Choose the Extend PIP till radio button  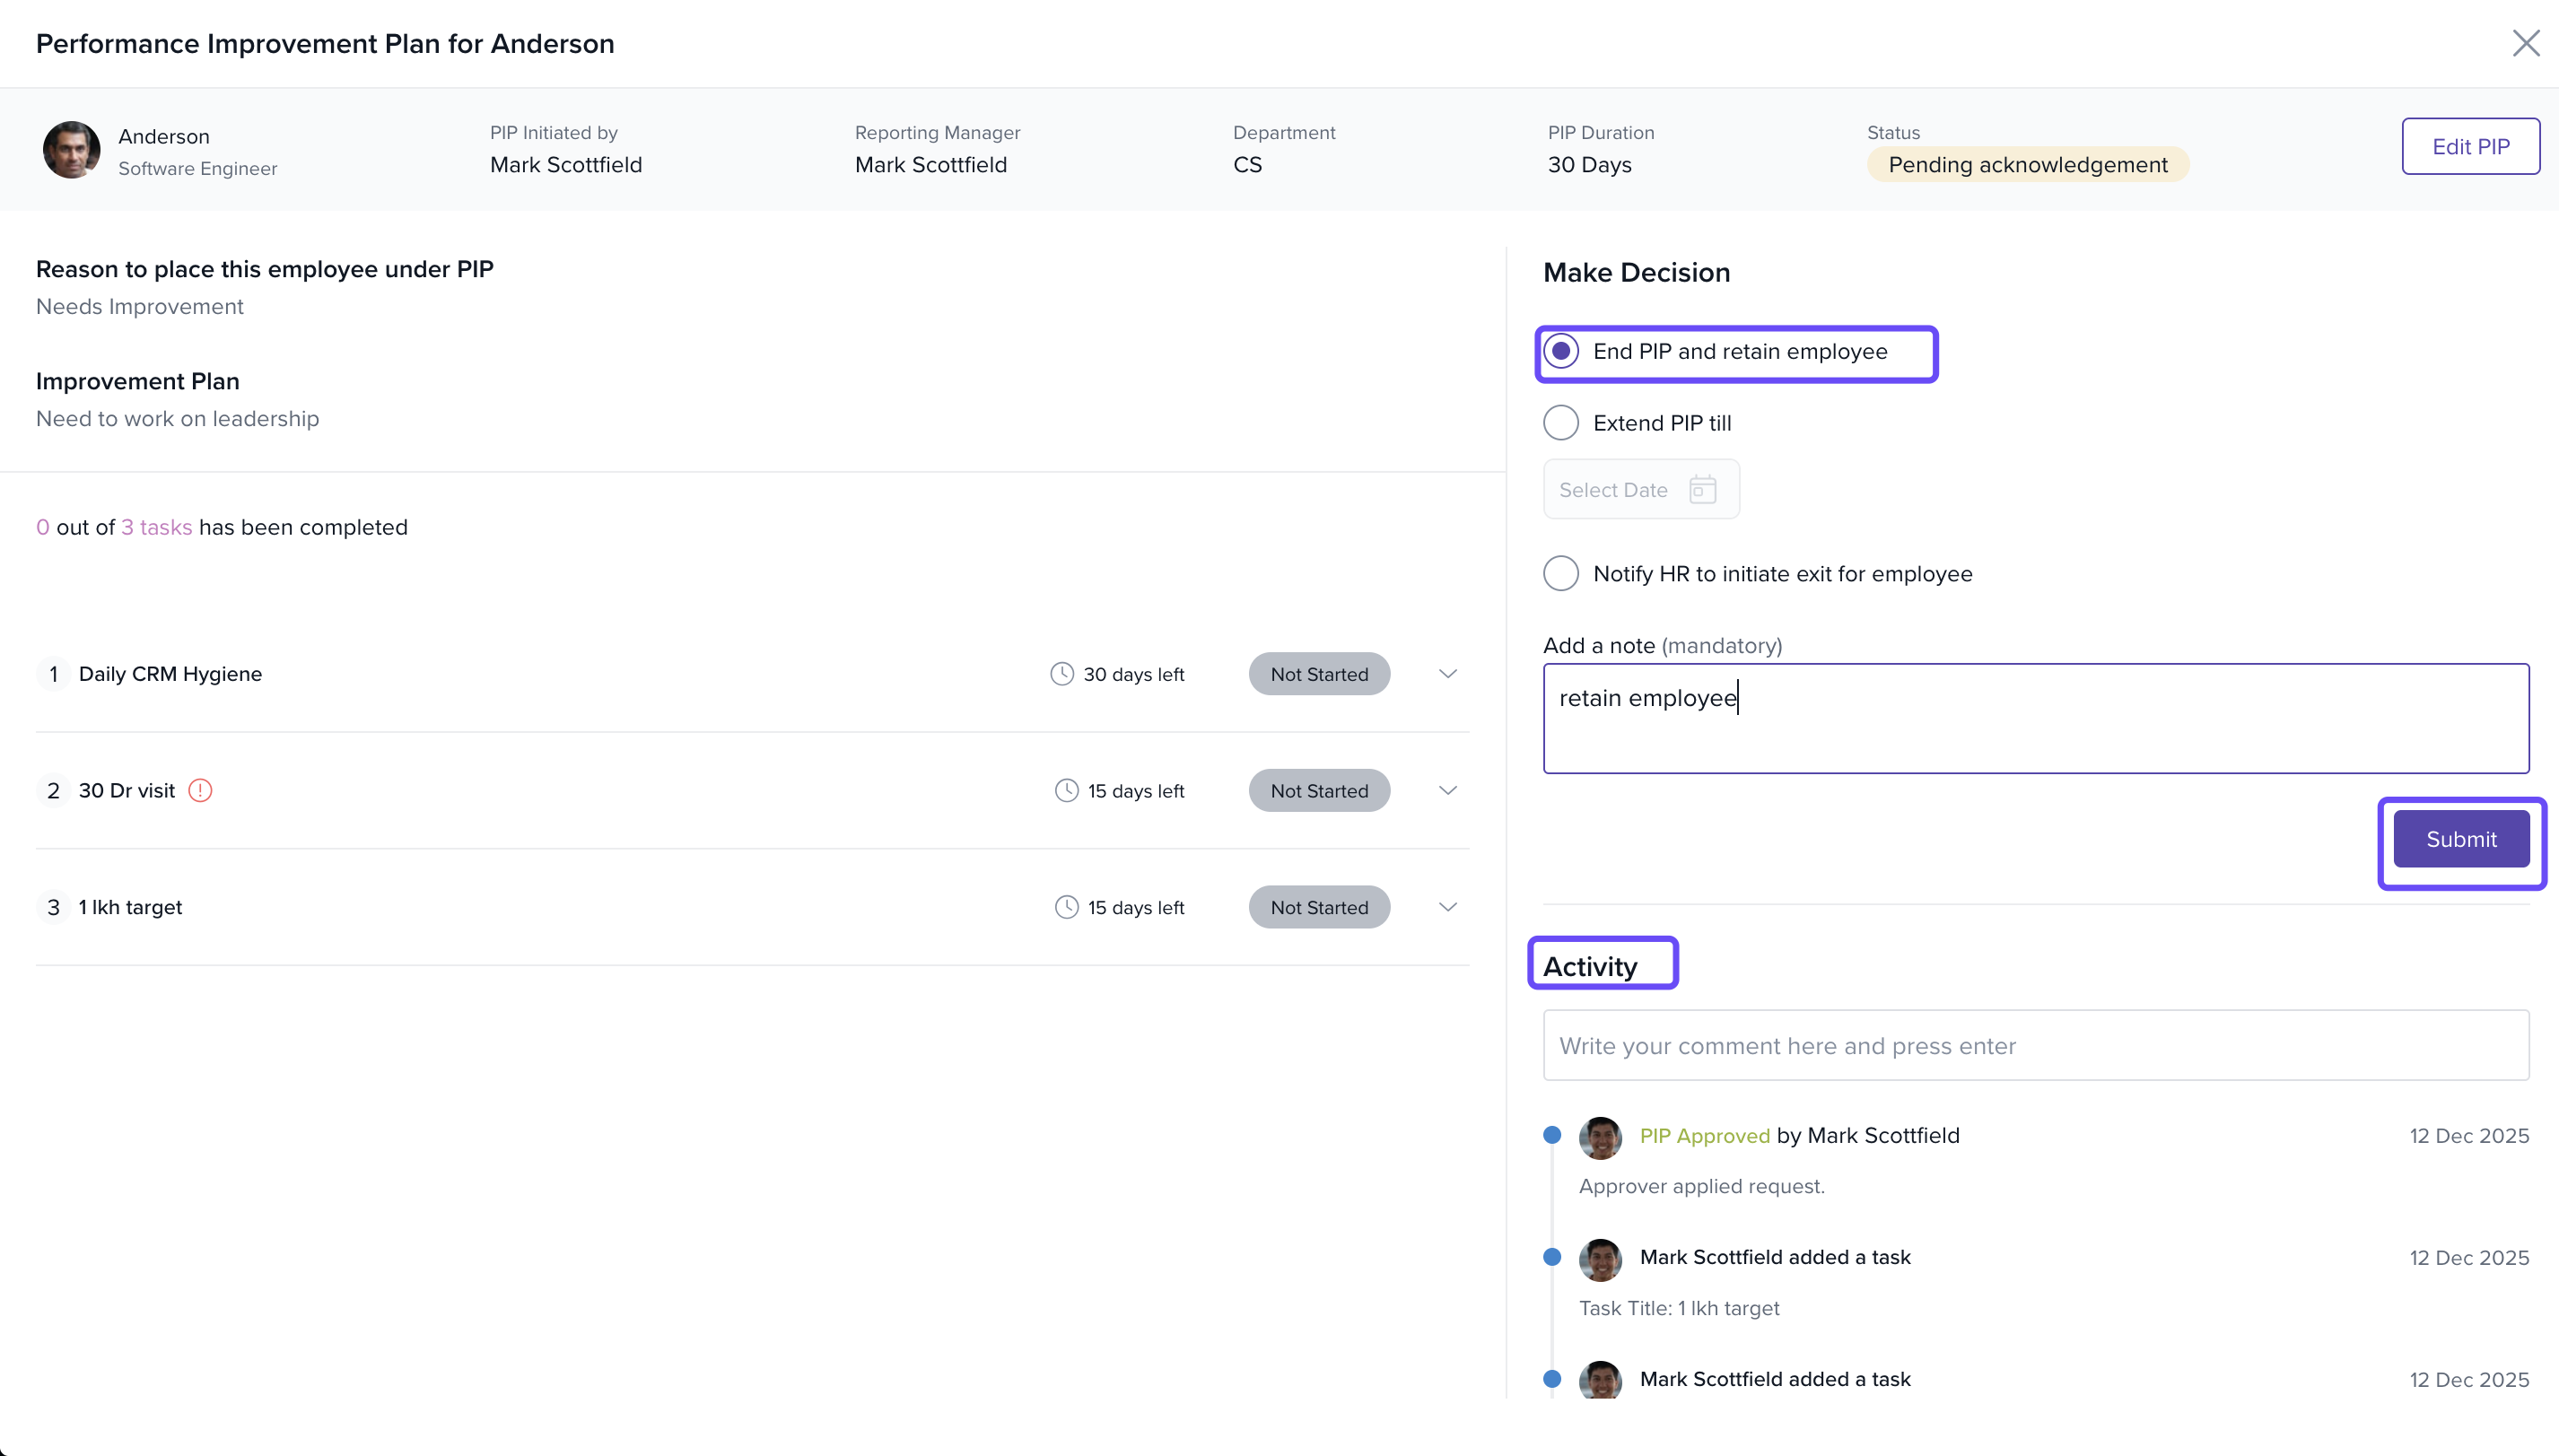(x=1561, y=423)
